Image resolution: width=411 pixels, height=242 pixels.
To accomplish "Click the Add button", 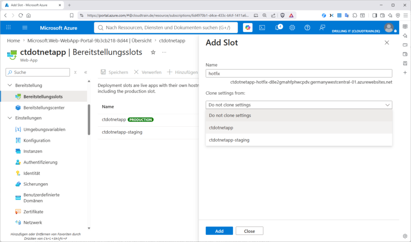I will [219, 231].
